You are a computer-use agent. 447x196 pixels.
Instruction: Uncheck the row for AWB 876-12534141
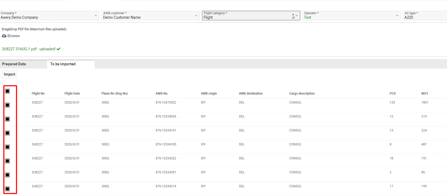point(8,133)
